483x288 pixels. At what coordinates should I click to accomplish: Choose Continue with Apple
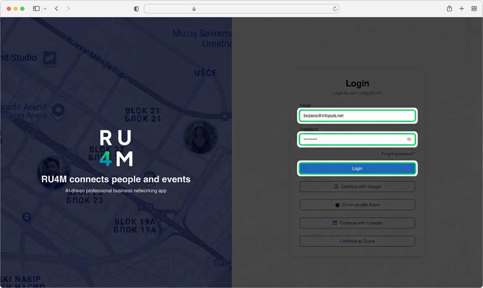[357, 205]
